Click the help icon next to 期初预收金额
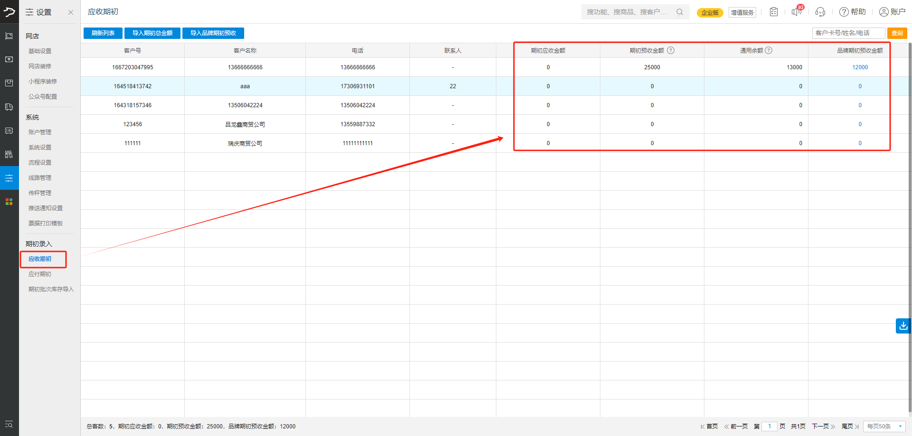 (x=671, y=50)
